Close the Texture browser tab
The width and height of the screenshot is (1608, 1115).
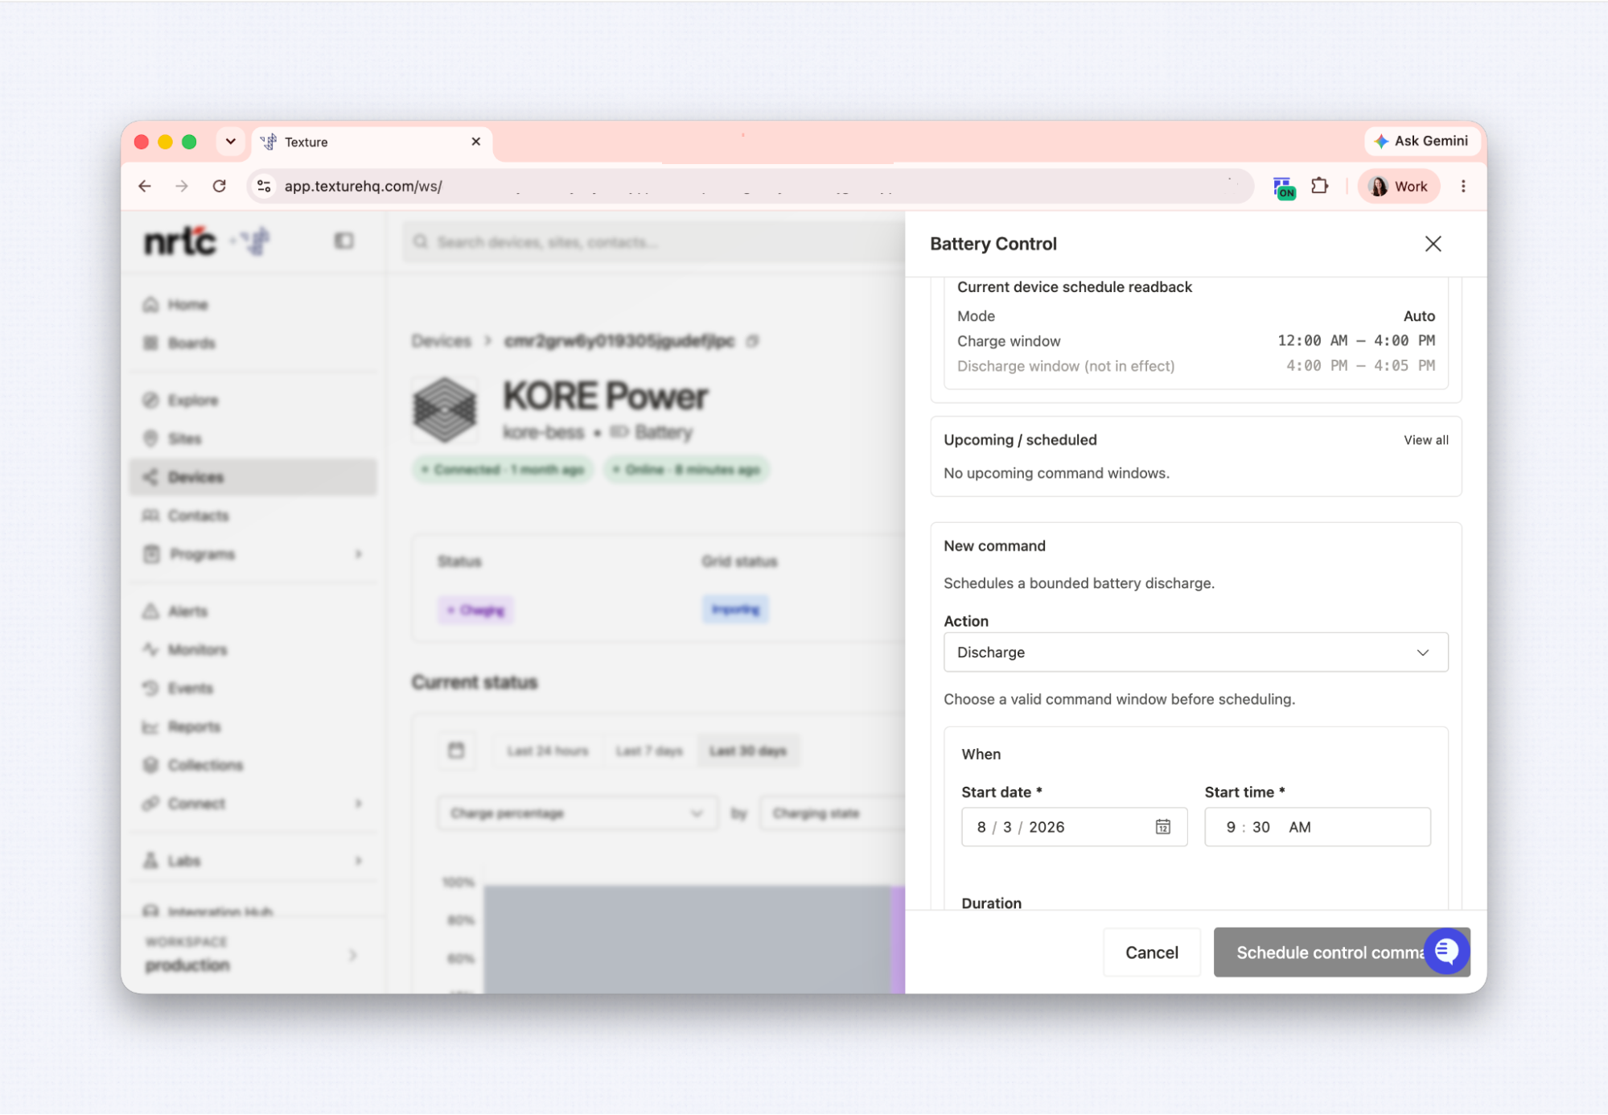[x=475, y=142]
